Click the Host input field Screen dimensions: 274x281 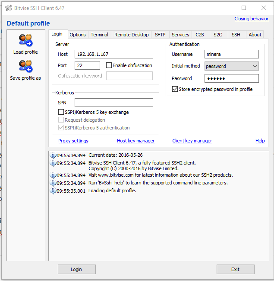pyautogui.click(x=114, y=54)
